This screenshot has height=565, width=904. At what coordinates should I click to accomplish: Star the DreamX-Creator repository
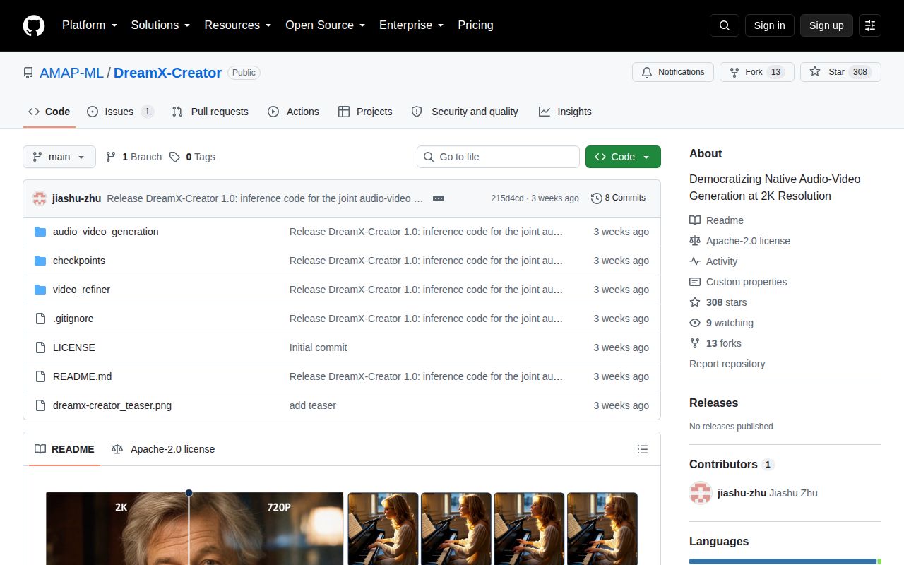pyautogui.click(x=840, y=72)
